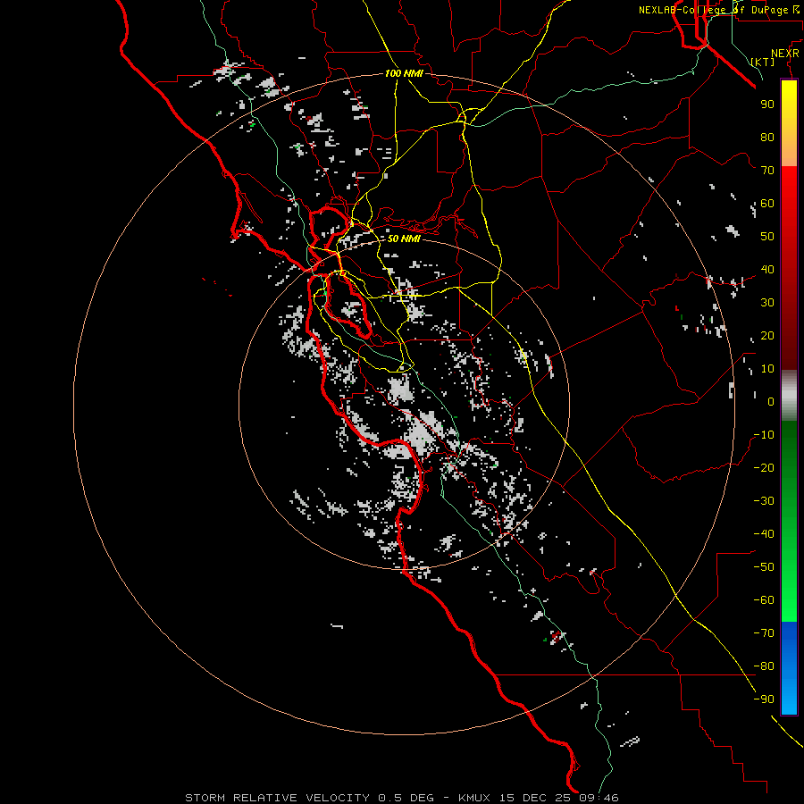Select the 80 knot legend value
The image size is (804, 804).
pos(767,137)
